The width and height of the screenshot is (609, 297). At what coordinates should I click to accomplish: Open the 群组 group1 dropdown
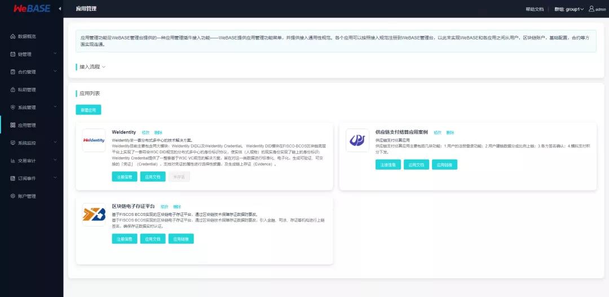click(x=569, y=9)
